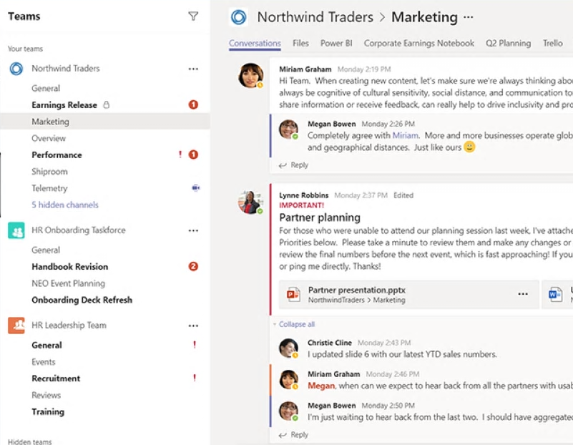Open the Files tab
This screenshot has height=445, width=573.
300,43
